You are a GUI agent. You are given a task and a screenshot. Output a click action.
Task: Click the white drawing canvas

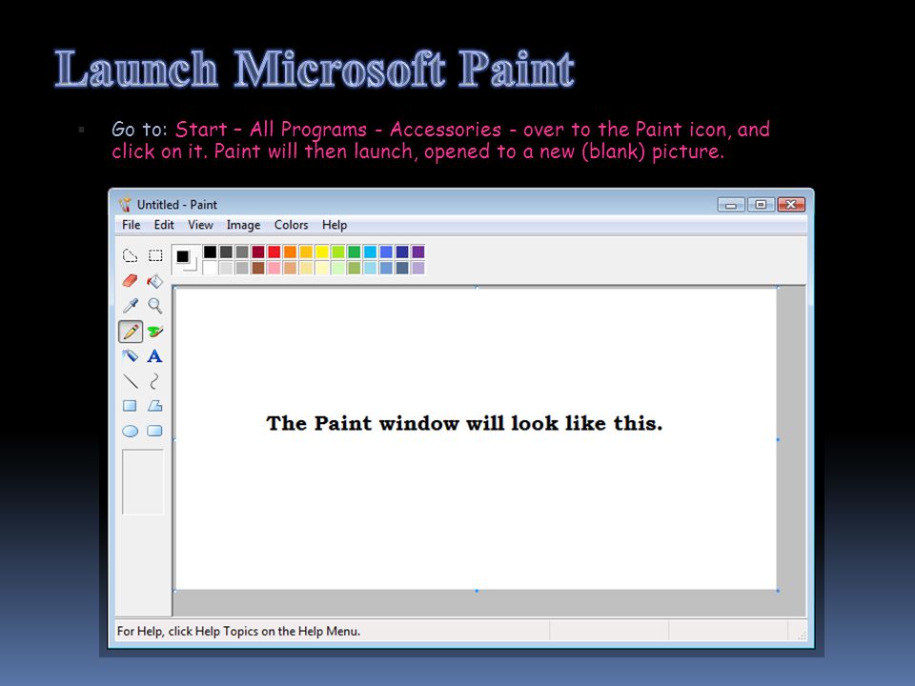(476, 438)
